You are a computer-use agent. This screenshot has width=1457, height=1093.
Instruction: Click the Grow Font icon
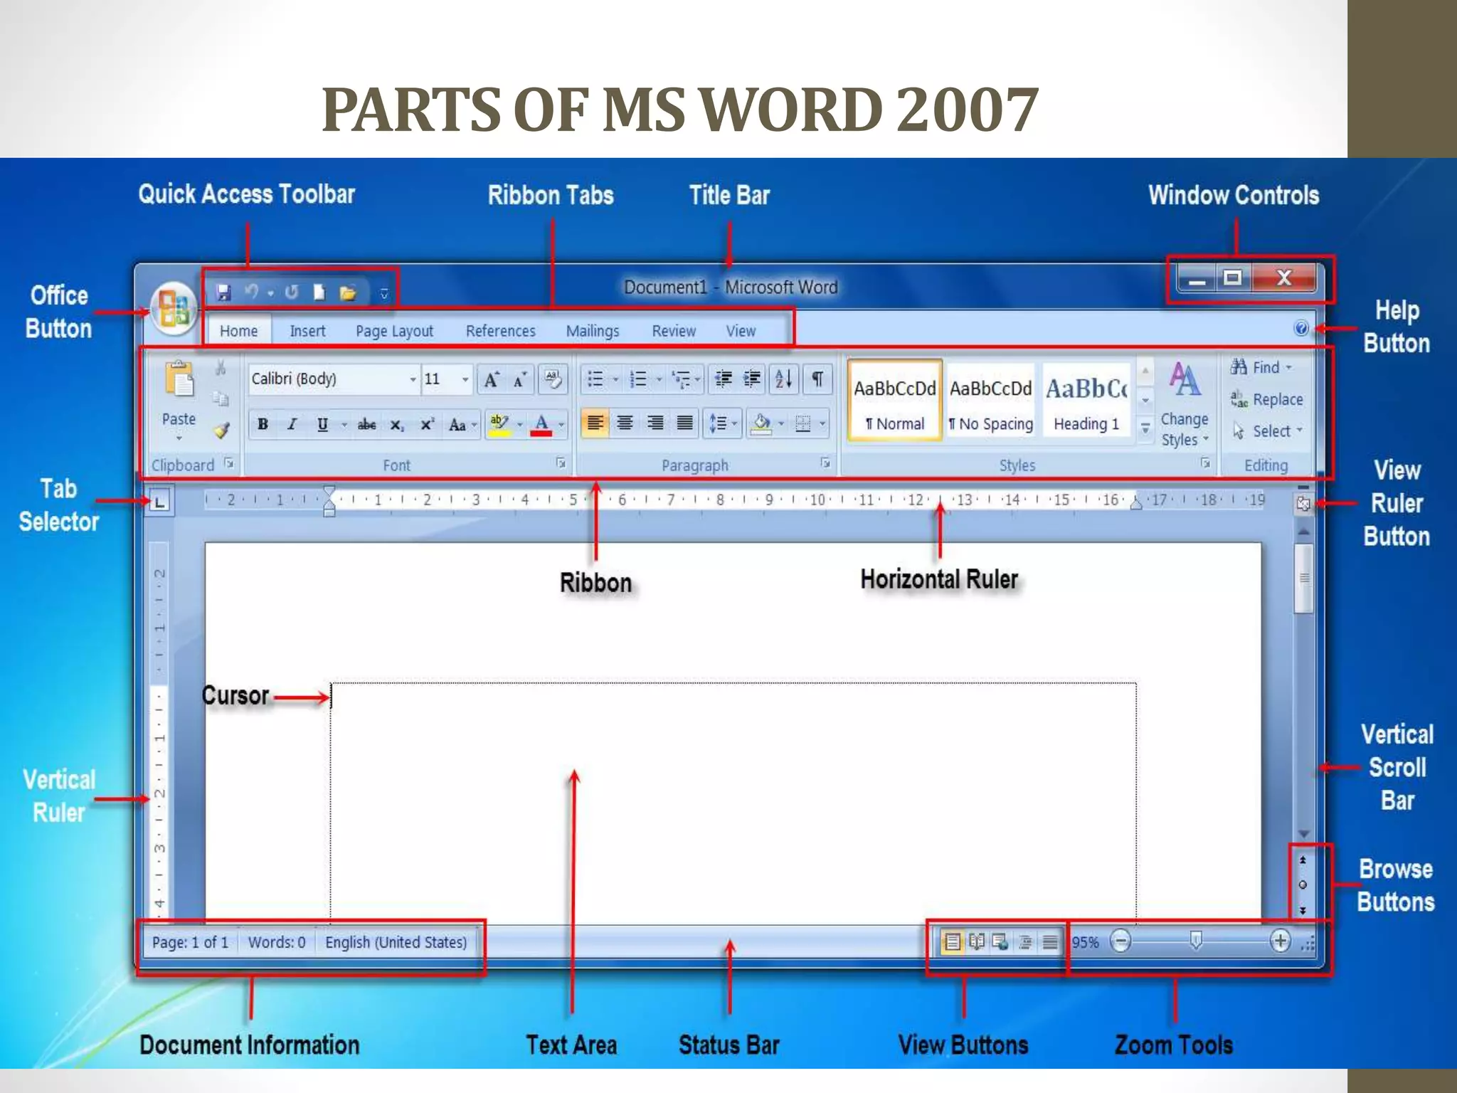(492, 379)
